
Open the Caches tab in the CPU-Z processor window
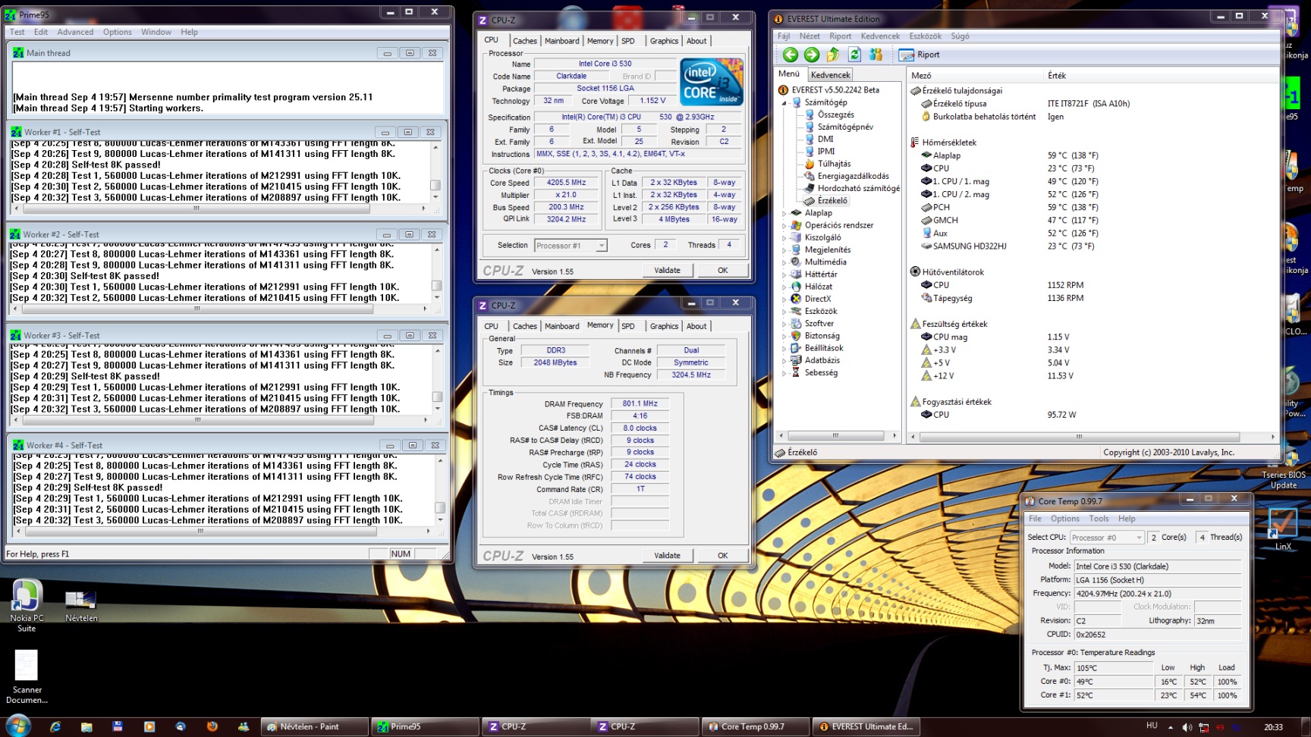click(x=524, y=41)
